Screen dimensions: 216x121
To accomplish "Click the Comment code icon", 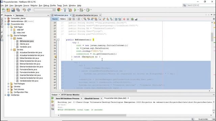I will point(132,19).
